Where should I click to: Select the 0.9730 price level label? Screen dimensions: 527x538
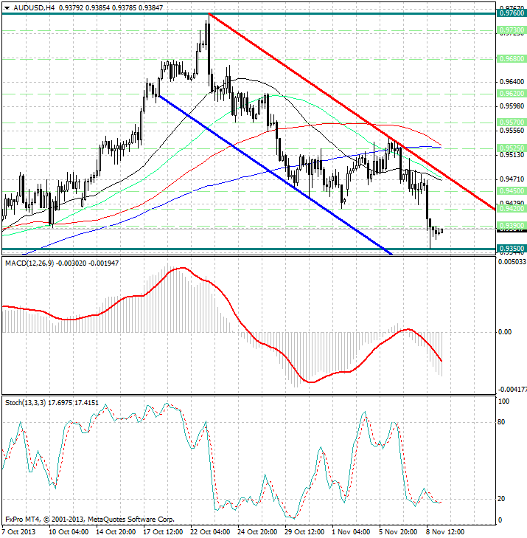(512, 30)
